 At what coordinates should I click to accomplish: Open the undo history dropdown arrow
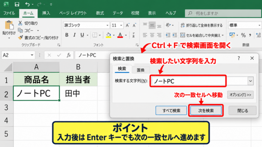pyautogui.click(x=33, y=4)
